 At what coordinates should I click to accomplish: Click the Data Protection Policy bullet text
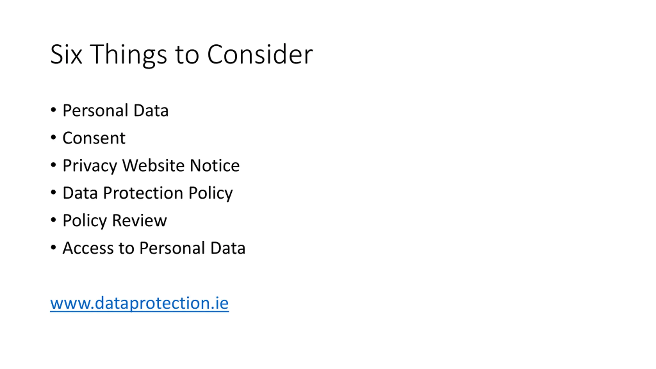click(148, 193)
